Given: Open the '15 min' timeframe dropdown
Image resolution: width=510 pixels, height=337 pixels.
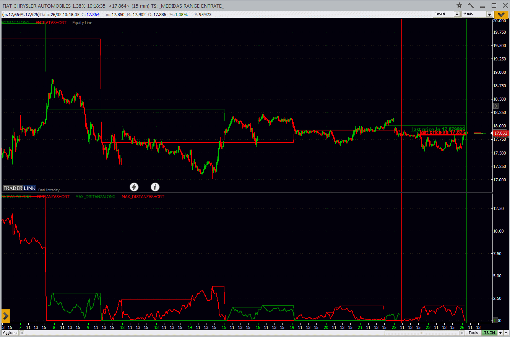Looking at the screenshot, I should coord(477,14).
